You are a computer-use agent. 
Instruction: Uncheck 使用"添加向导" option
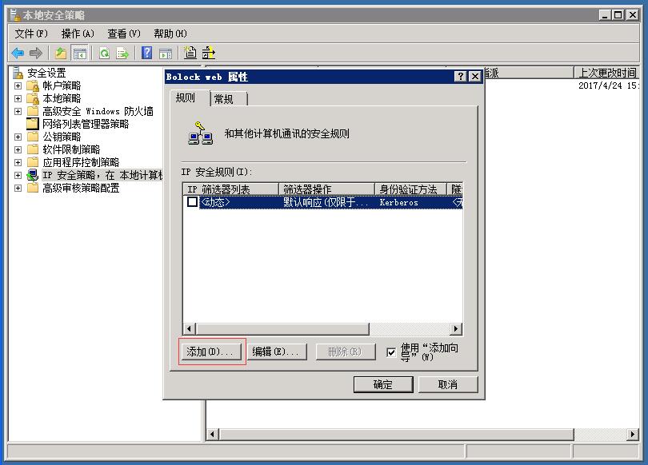pyautogui.click(x=389, y=352)
